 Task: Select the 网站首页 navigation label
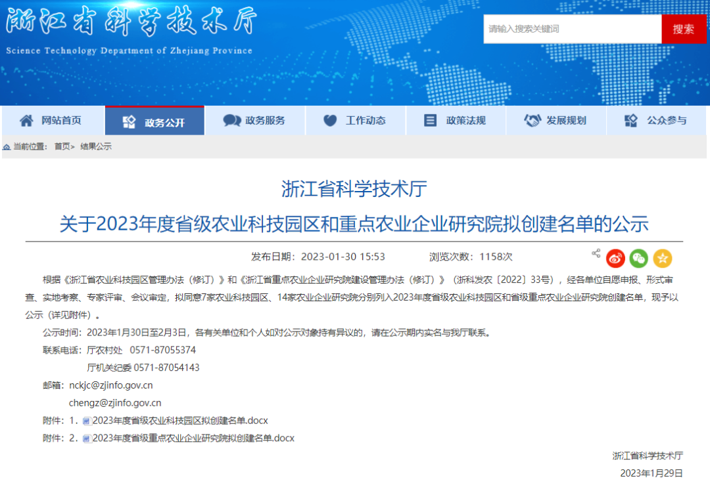[x=61, y=121]
